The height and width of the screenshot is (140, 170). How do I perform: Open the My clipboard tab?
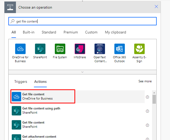(115, 32)
